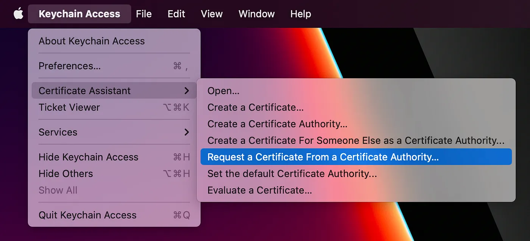Quit Keychain Access from the menu

(114, 215)
